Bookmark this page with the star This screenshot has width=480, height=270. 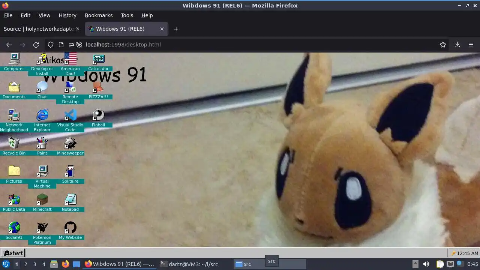(443, 45)
